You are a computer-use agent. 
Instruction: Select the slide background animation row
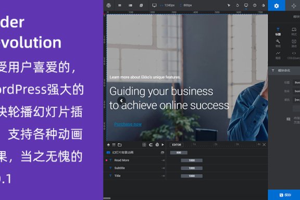pyautogui.click(x=135, y=153)
